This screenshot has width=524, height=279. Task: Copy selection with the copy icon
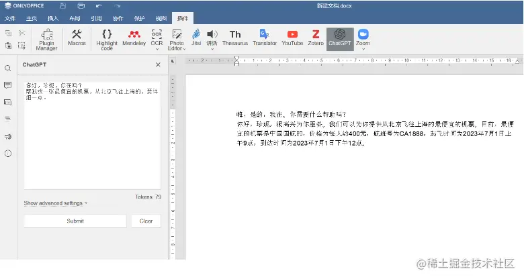8,33
